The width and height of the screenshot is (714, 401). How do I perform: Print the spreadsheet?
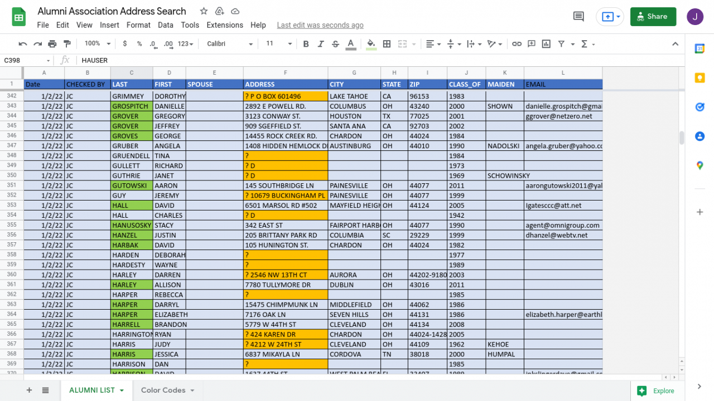pos(52,44)
